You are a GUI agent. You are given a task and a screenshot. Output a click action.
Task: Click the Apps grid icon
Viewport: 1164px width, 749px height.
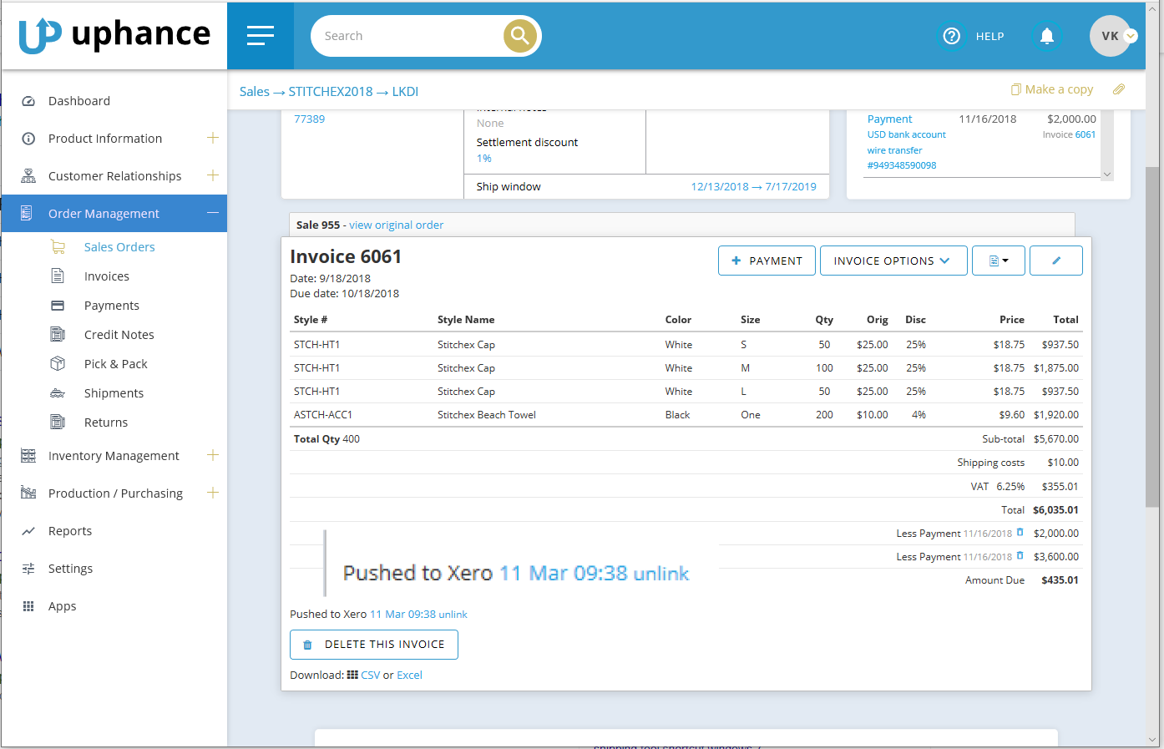(28, 606)
